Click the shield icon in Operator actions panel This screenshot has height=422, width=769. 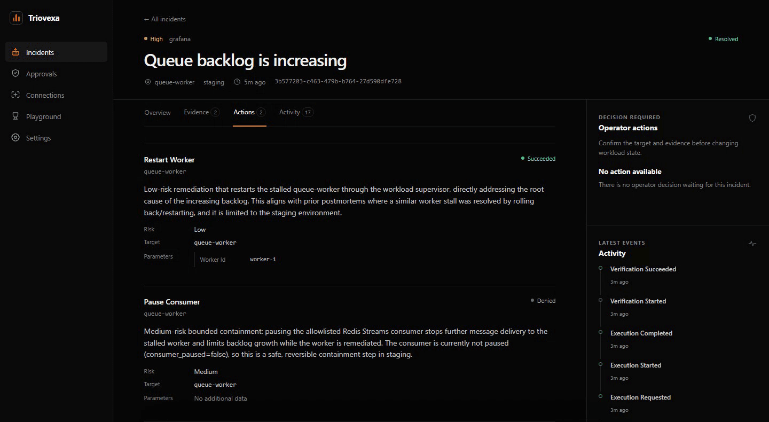coord(752,118)
